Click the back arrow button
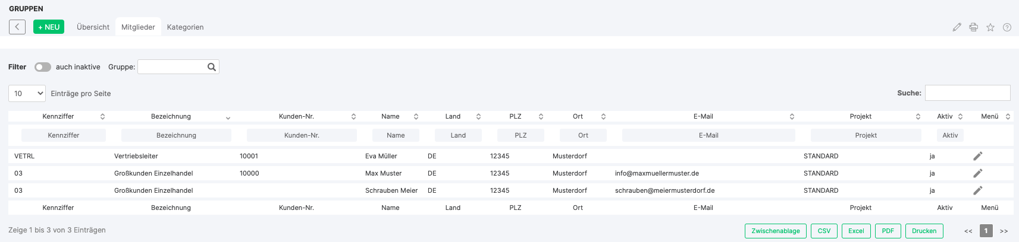 [x=17, y=27]
